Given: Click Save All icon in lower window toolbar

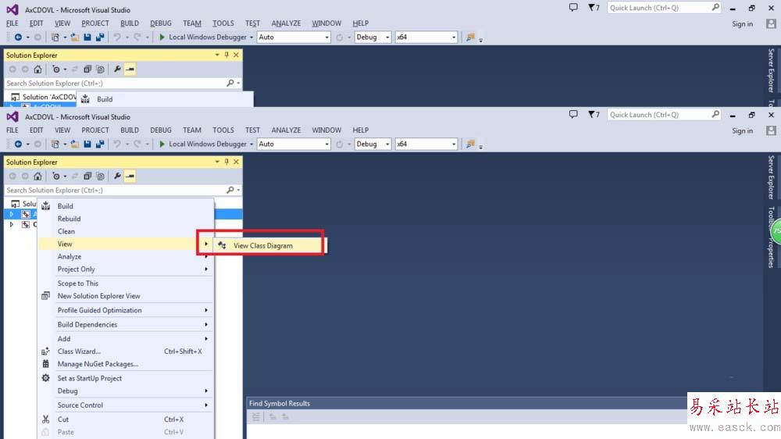Looking at the screenshot, I should [100, 144].
